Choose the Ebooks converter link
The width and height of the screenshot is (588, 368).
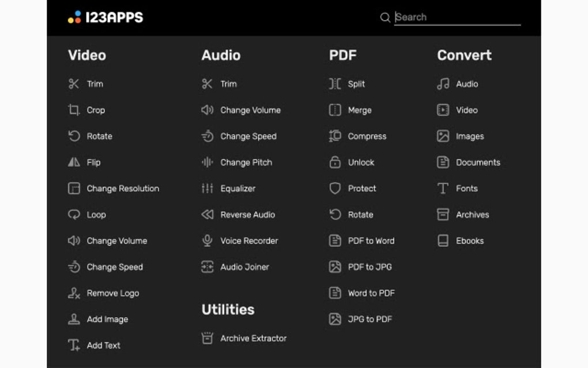point(470,241)
